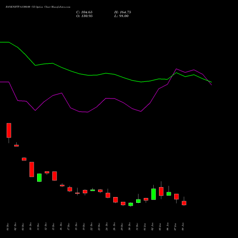Select the 05 Jan date label
The image size is (238, 238).
(x=160, y=227)
